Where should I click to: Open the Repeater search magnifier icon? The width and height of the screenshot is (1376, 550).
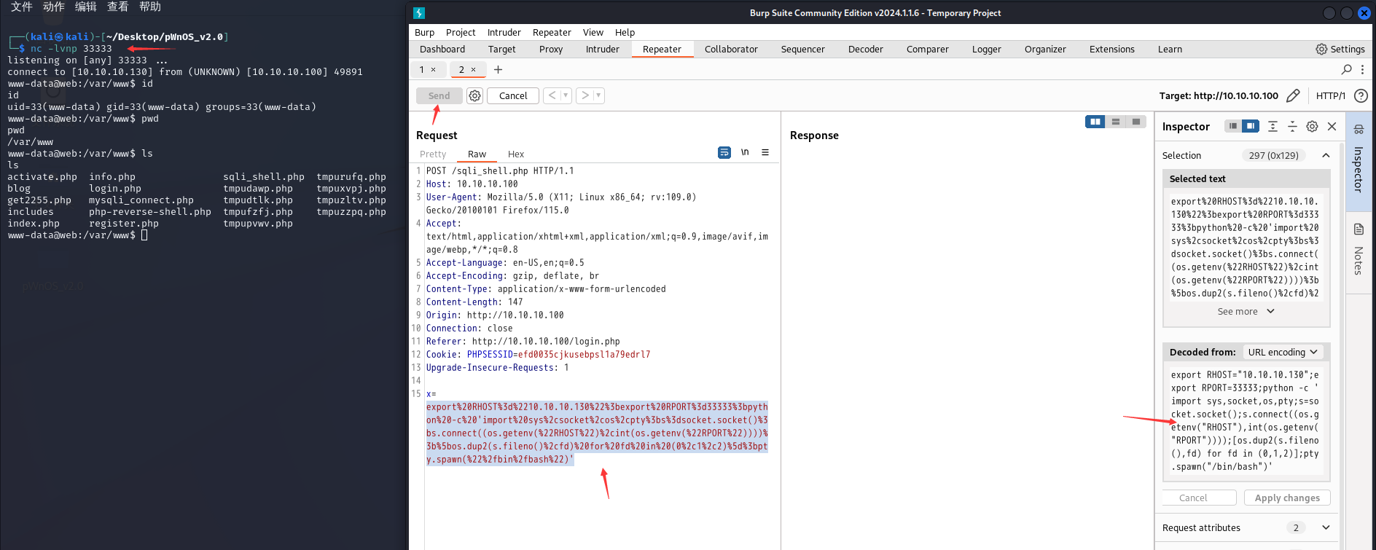pos(1347,70)
